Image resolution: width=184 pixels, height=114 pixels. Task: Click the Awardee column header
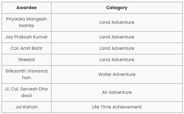tap(27, 8)
